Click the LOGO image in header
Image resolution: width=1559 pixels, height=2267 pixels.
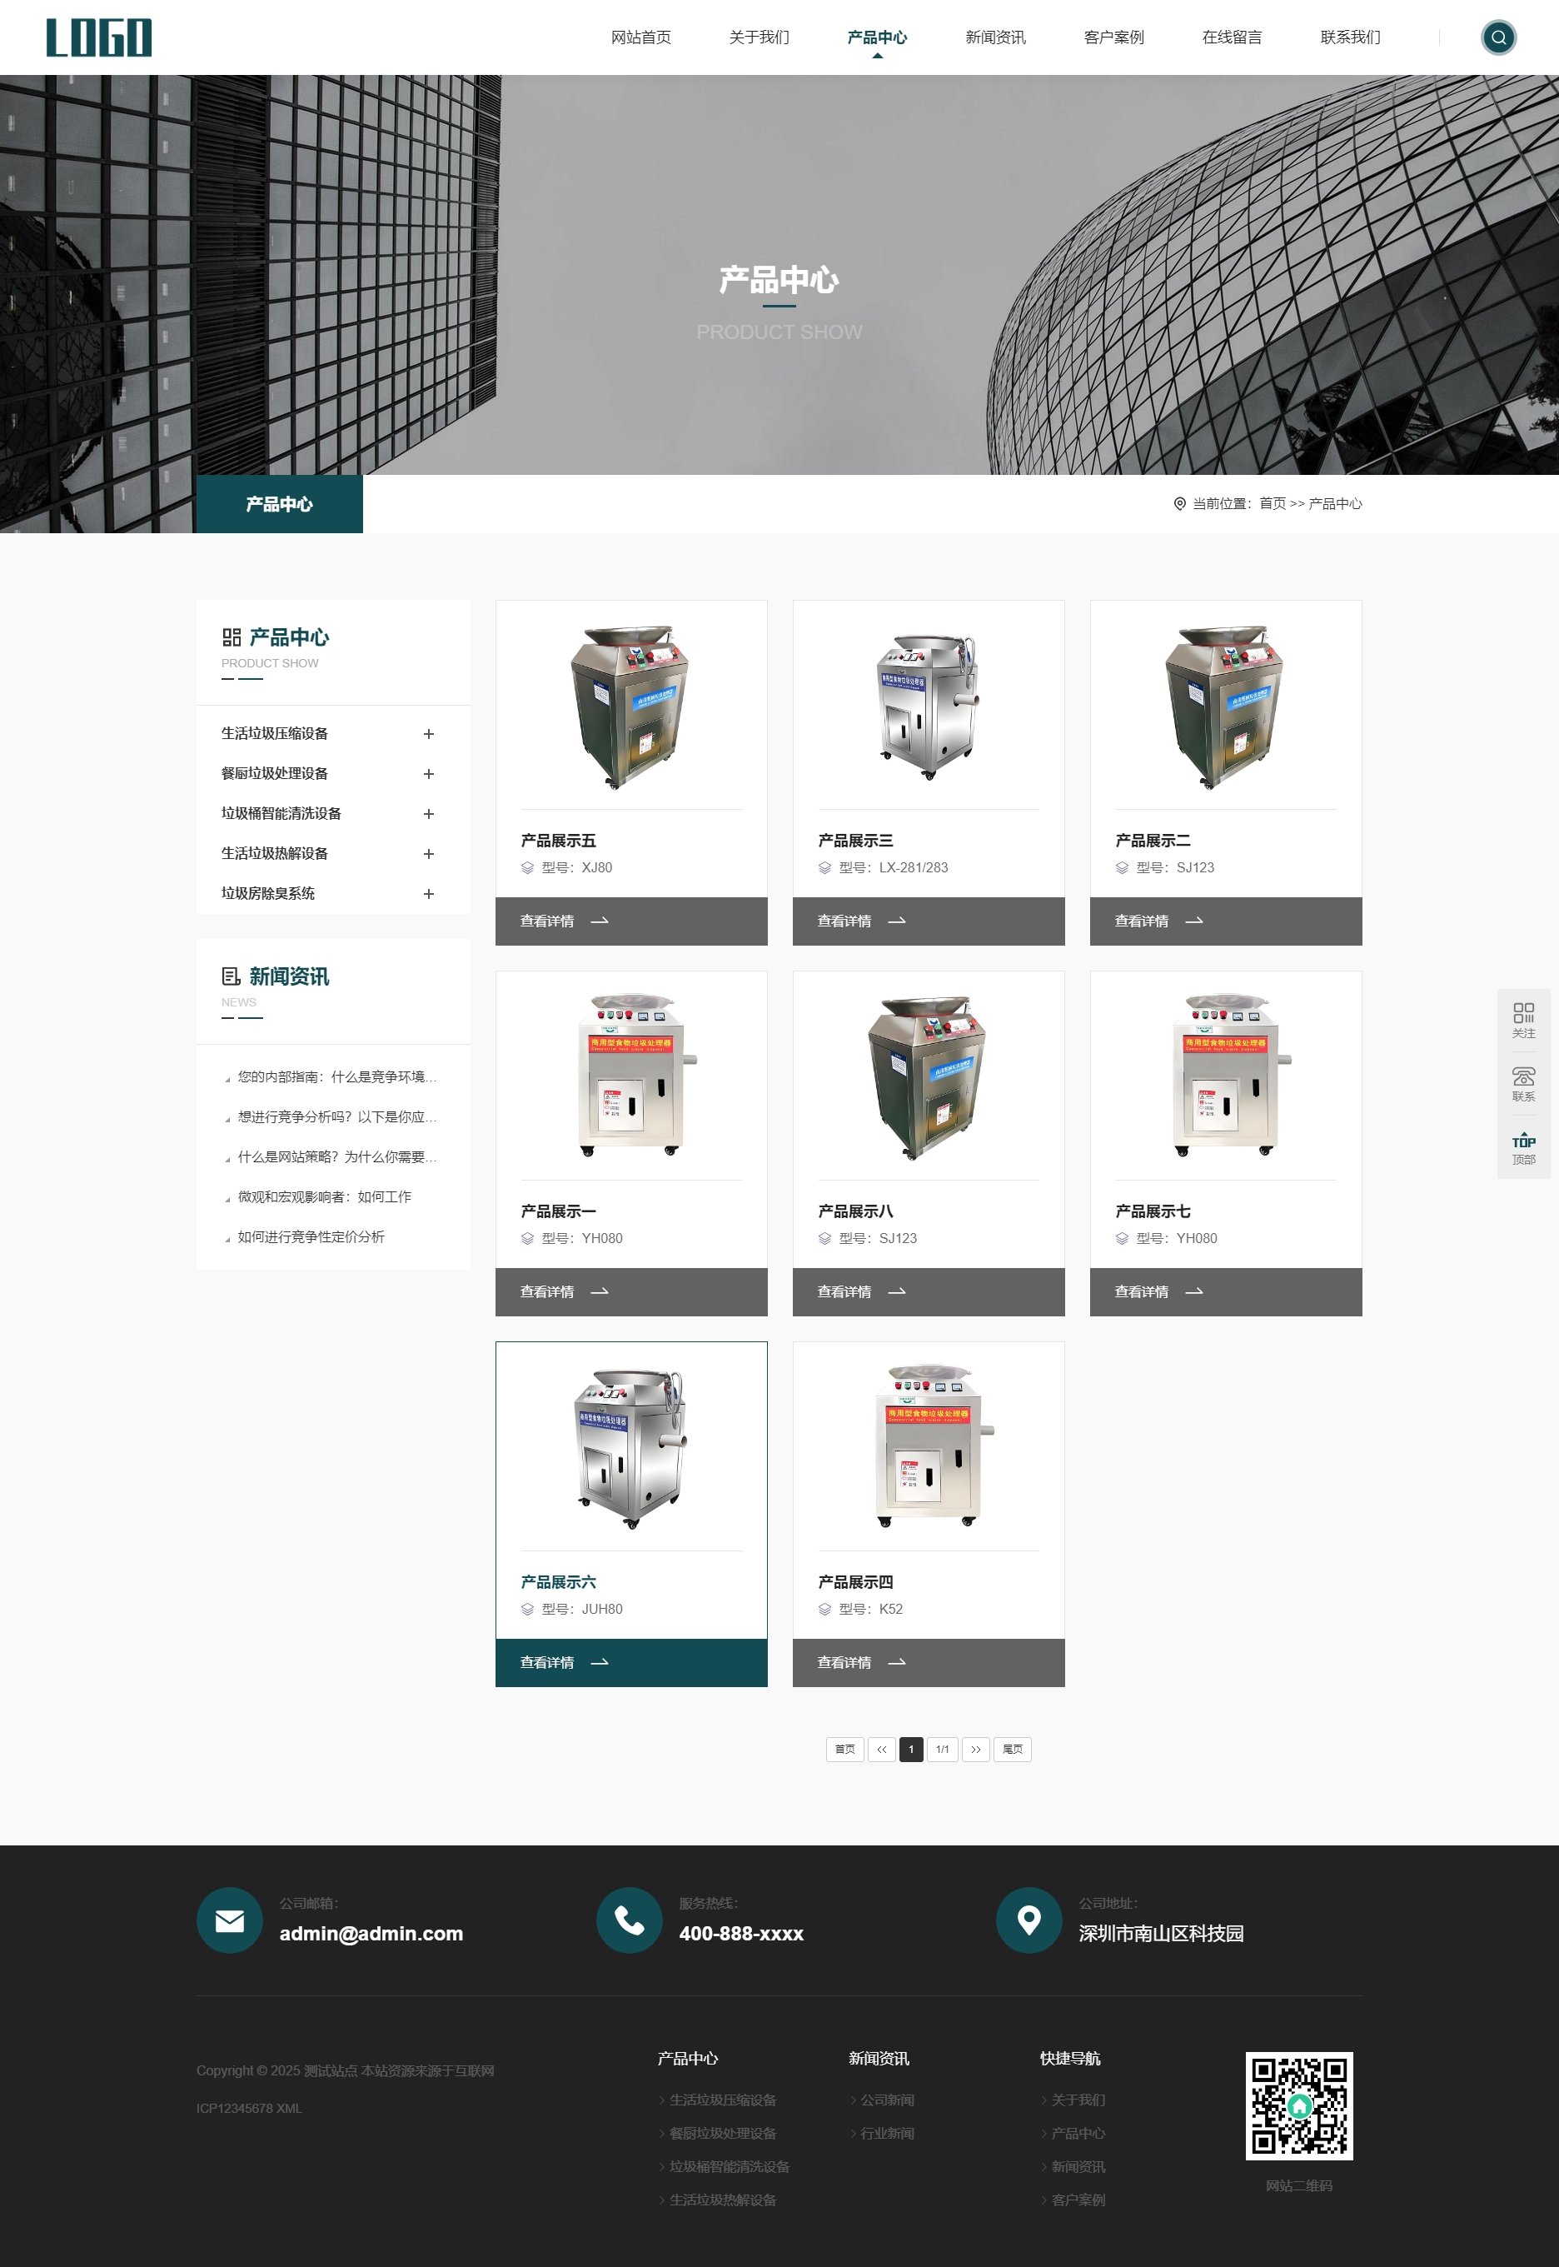point(98,38)
